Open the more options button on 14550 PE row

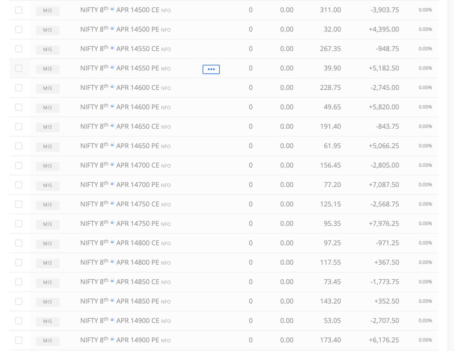[x=211, y=69]
